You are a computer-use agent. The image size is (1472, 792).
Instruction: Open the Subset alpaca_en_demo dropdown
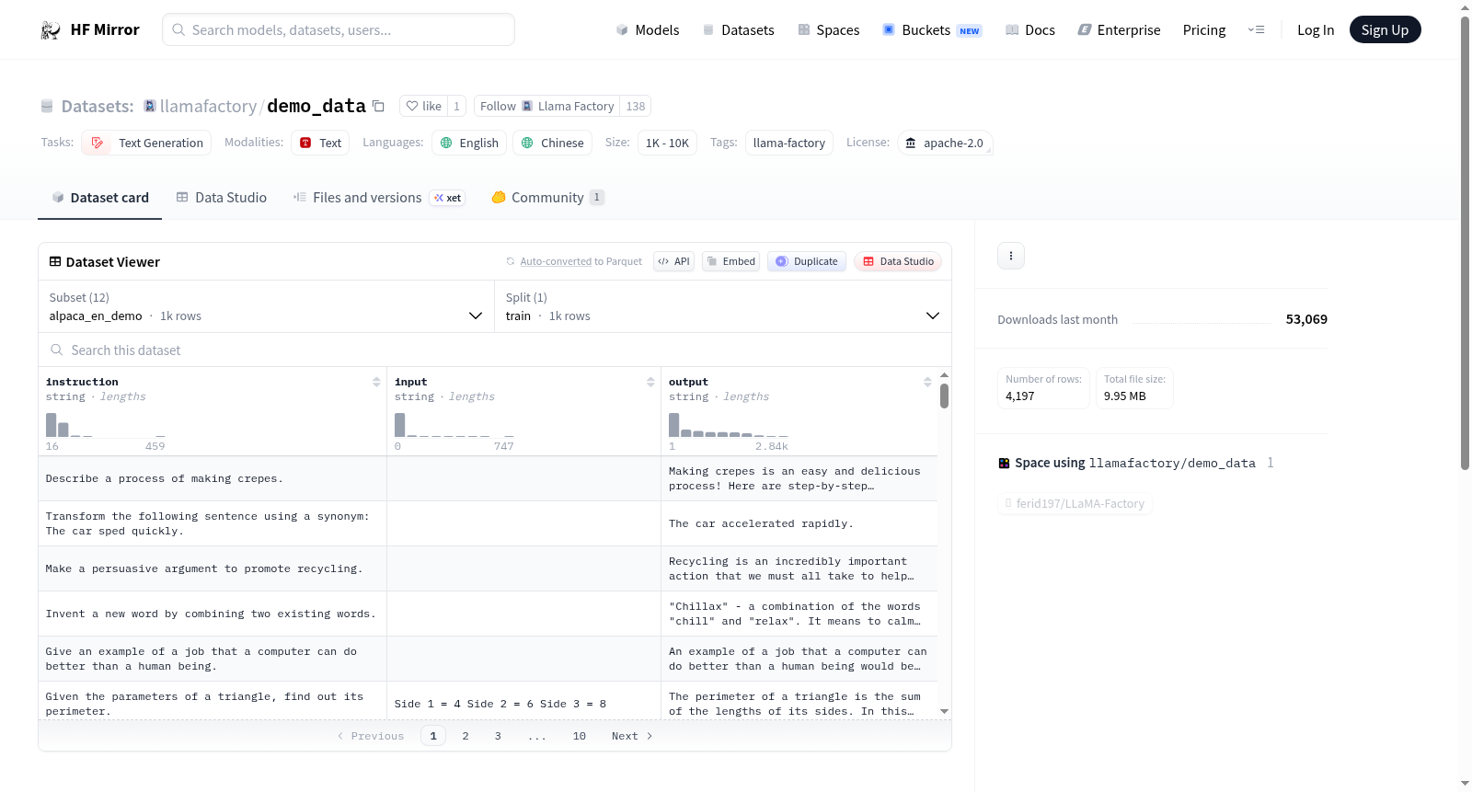(267, 306)
